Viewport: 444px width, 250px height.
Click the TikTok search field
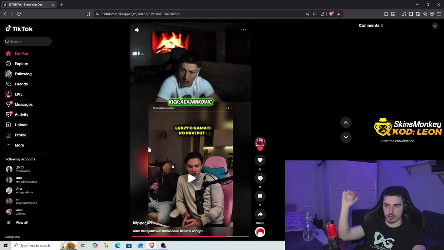click(28, 41)
